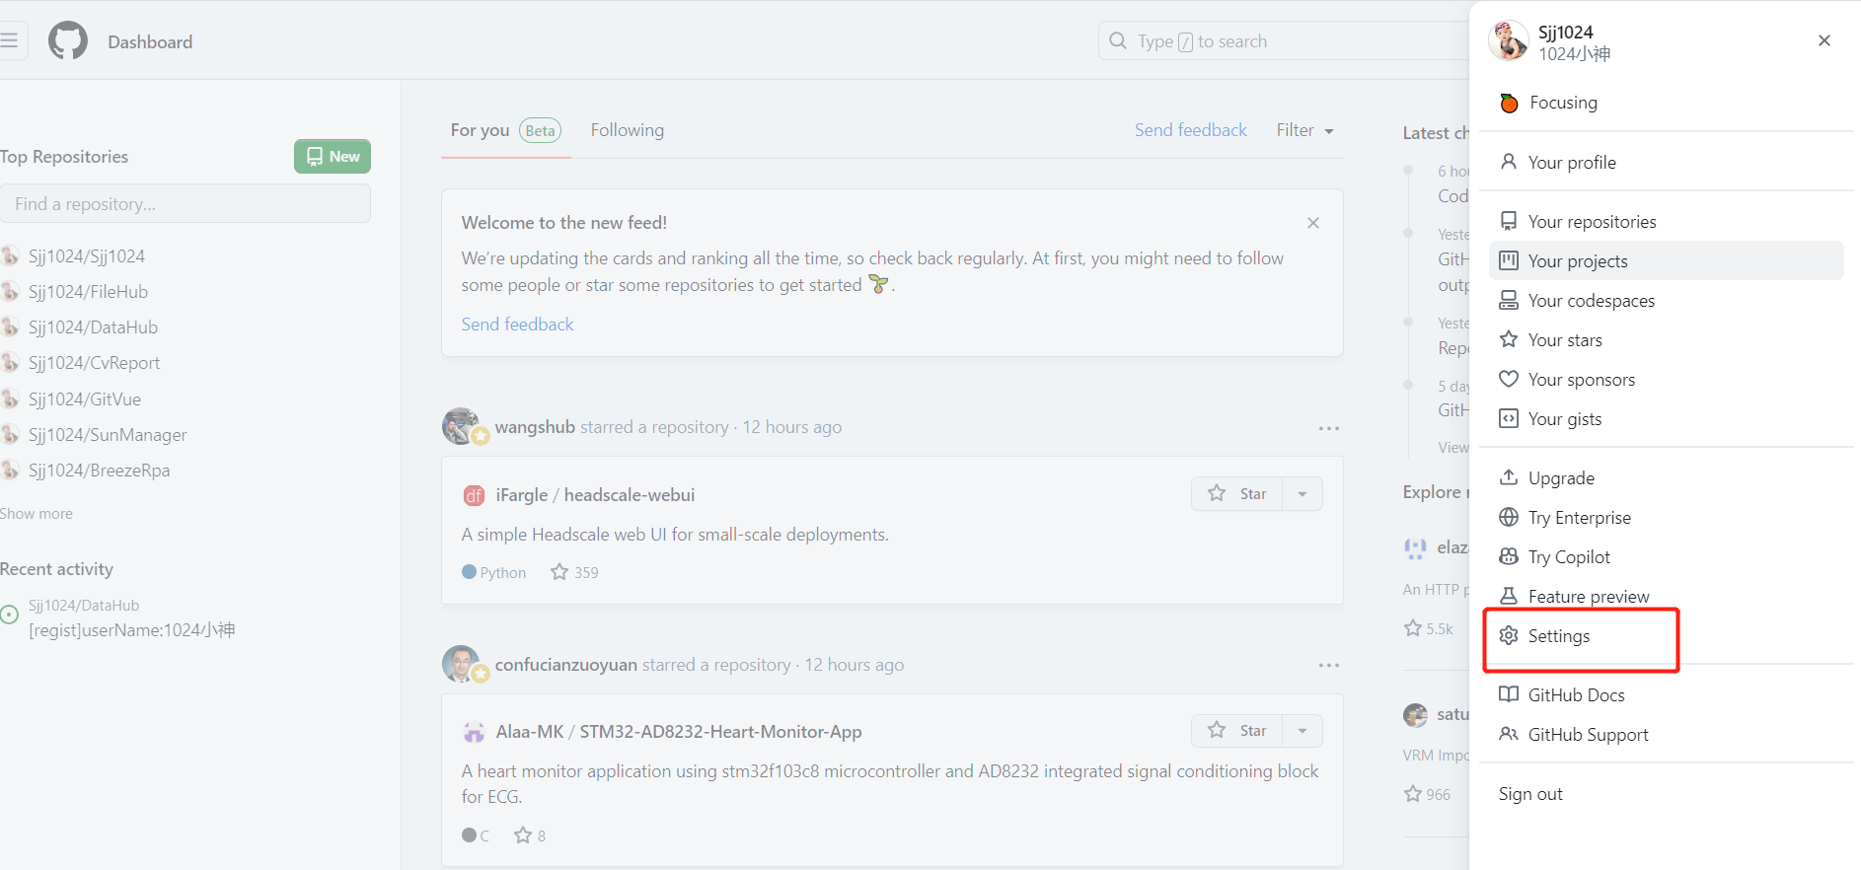Open iFargle / headscale-webui repository link

(595, 495)
